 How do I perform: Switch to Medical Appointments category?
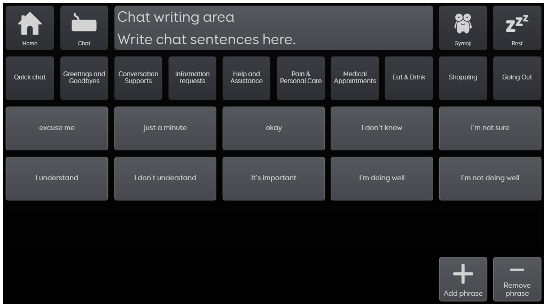coord(355,78)
